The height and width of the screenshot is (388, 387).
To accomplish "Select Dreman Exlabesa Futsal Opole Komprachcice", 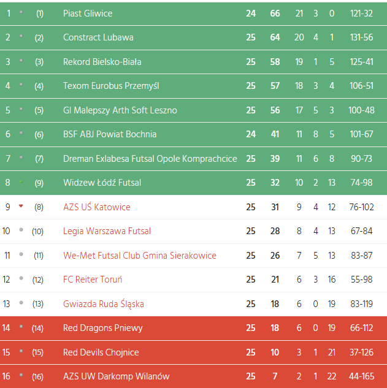I will 150,159.
